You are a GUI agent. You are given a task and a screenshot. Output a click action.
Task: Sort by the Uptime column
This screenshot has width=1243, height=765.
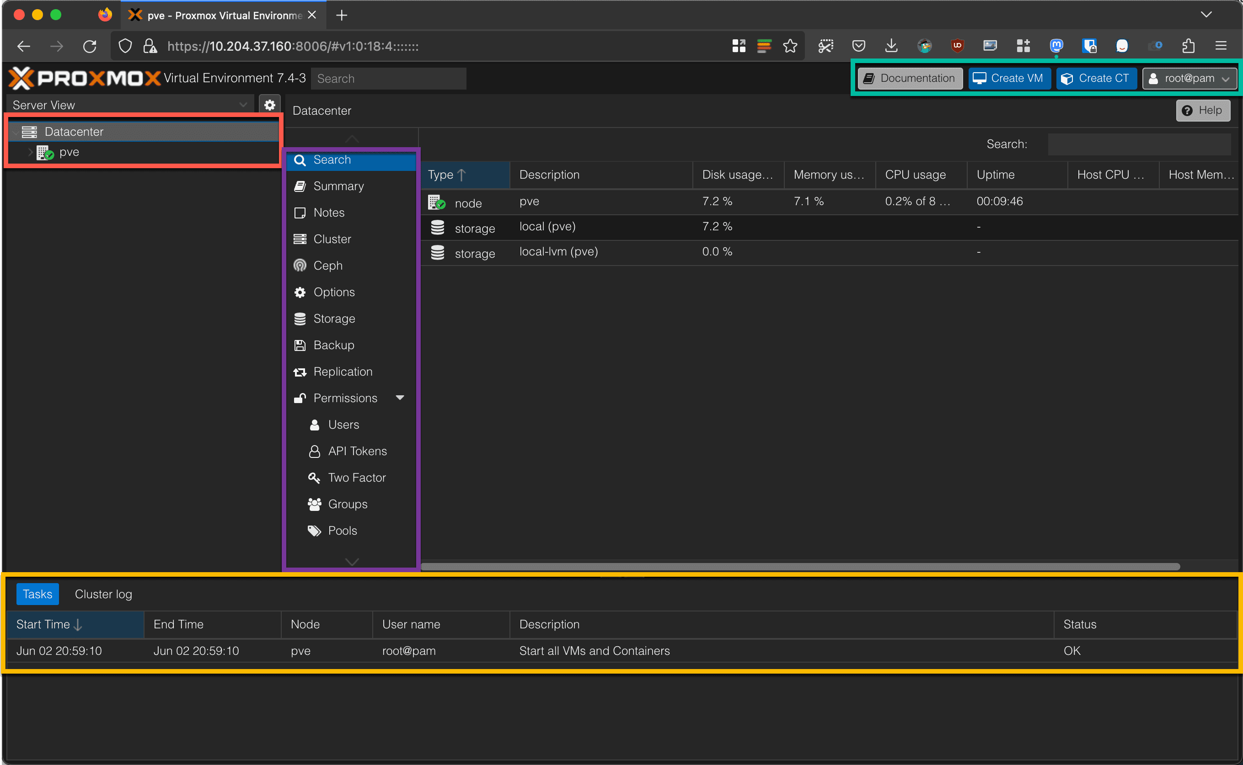coord(1017,175)
